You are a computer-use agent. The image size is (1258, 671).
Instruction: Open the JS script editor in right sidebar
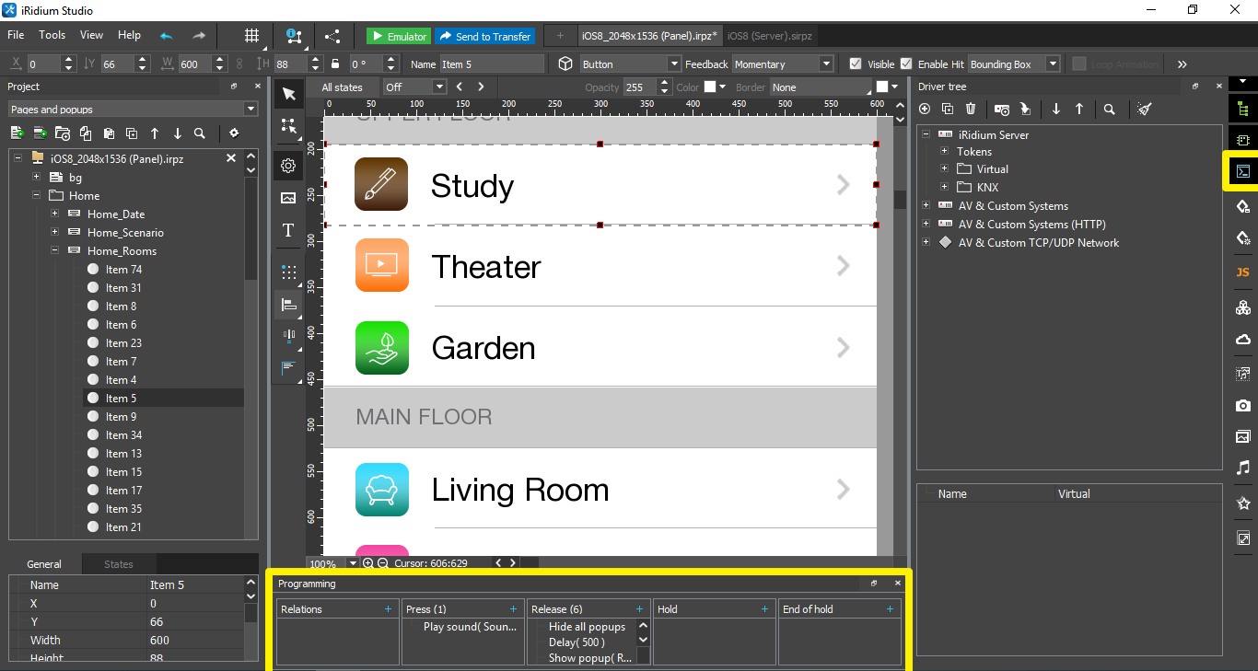click(x=1242, y=272)
